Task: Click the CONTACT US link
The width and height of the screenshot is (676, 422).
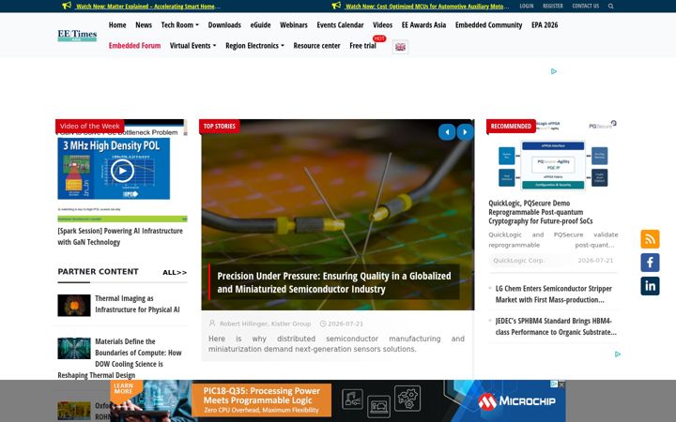Action: point(586,6)
